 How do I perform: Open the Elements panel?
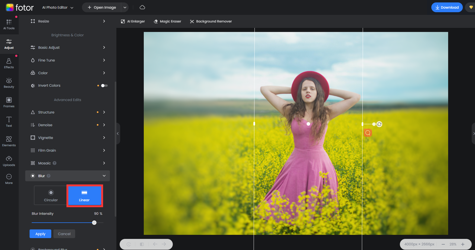point(9,141)
